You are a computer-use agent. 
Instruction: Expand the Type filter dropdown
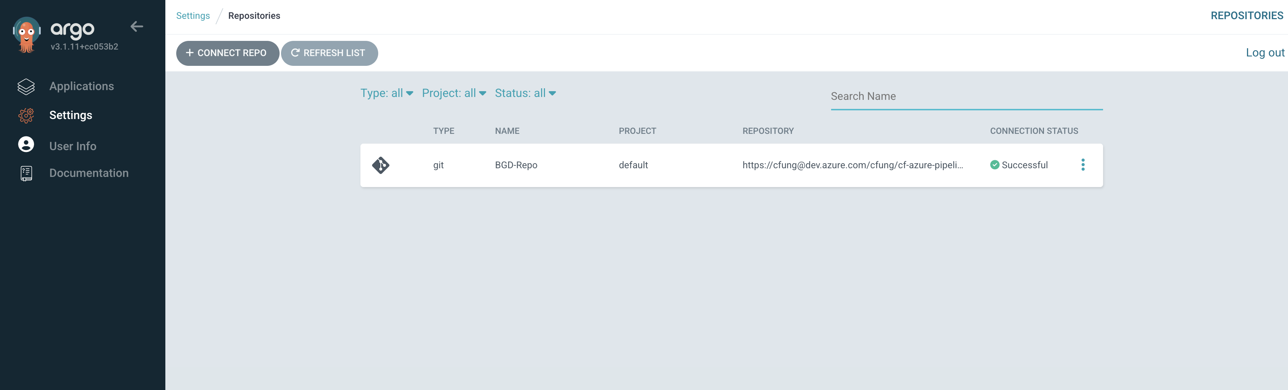coord(387,93)
